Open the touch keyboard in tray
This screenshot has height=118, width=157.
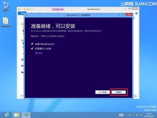tap(121, 115)
